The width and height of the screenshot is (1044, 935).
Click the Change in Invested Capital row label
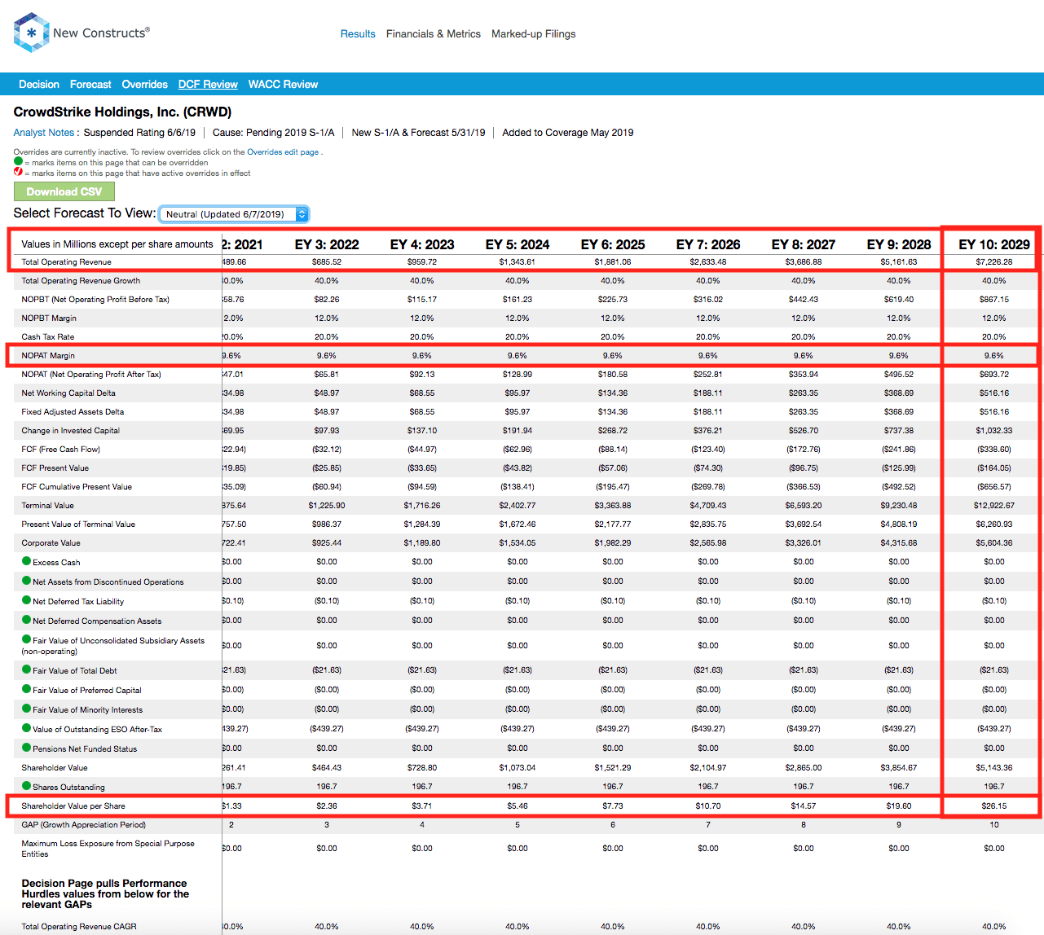pyautogui.click(x=71, y=431)
